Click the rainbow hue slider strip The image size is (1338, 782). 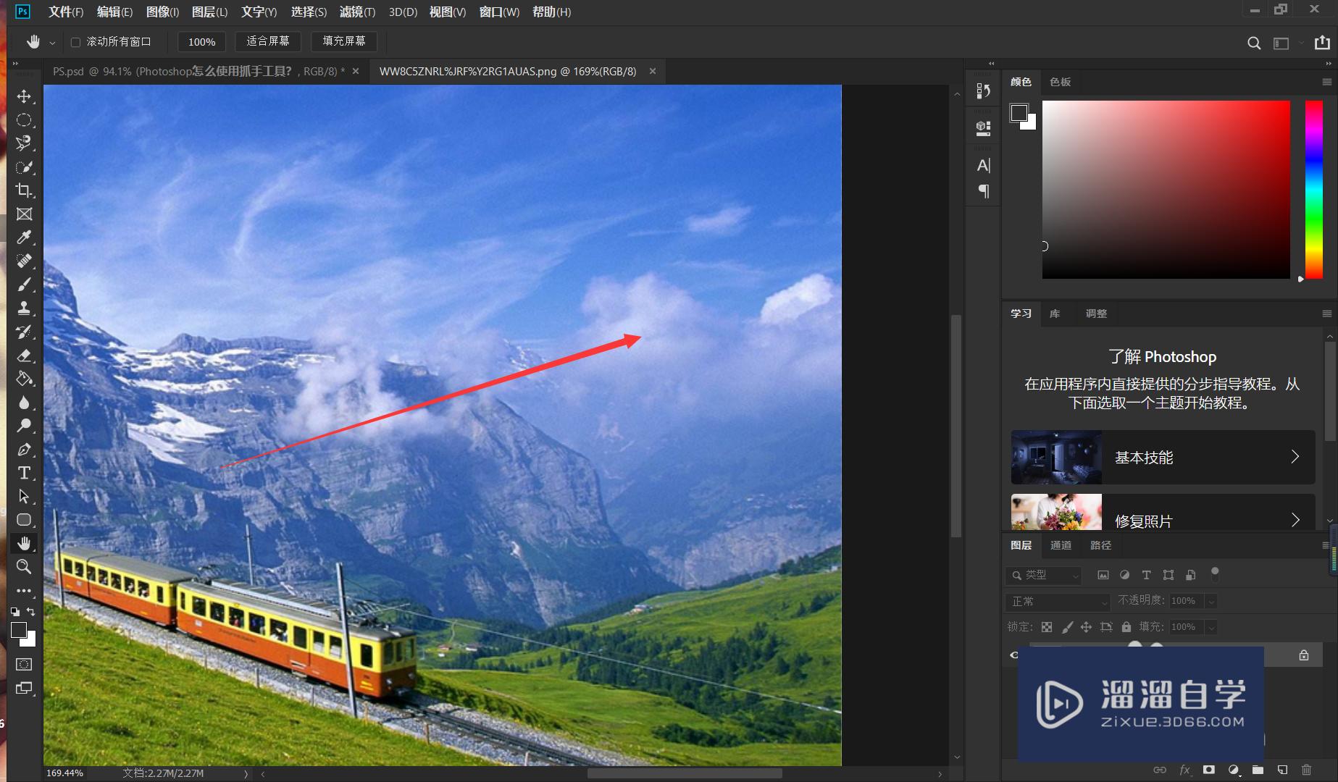[1313, 190]
